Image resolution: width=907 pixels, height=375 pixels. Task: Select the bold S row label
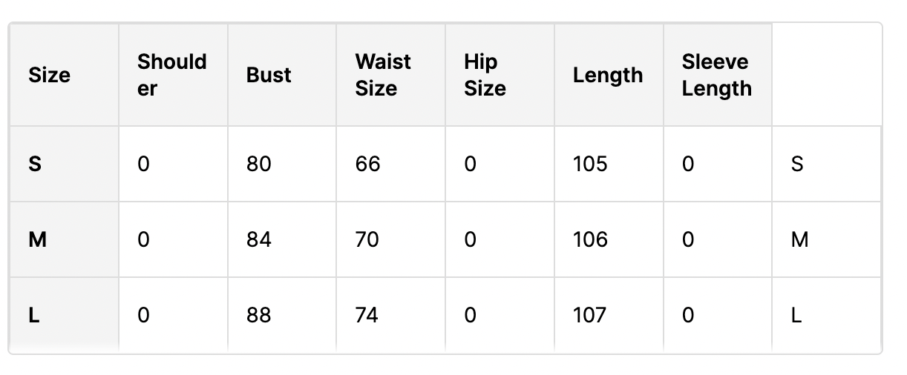click(35, 164)
